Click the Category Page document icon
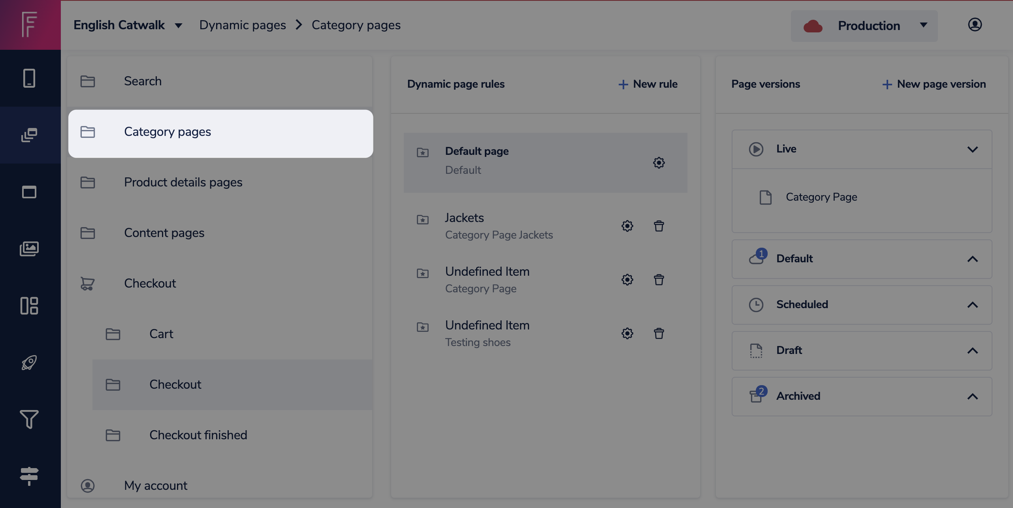The width and height of the screenshot is (1013, 508). (766, 197)
